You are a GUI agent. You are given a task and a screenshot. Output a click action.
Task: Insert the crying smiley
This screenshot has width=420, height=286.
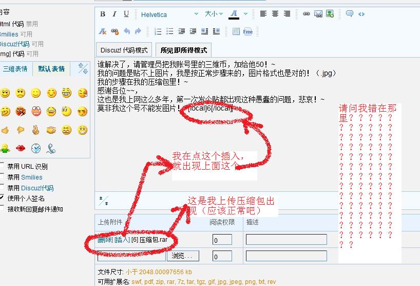[x=51, y=111]
